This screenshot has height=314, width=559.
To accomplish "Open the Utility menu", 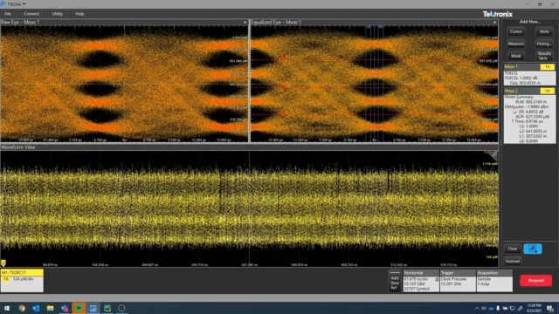I will [57, 14].
